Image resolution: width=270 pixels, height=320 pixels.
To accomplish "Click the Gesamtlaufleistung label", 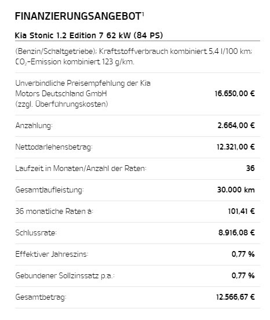I will pyautogui.click(x=50, y=190).
